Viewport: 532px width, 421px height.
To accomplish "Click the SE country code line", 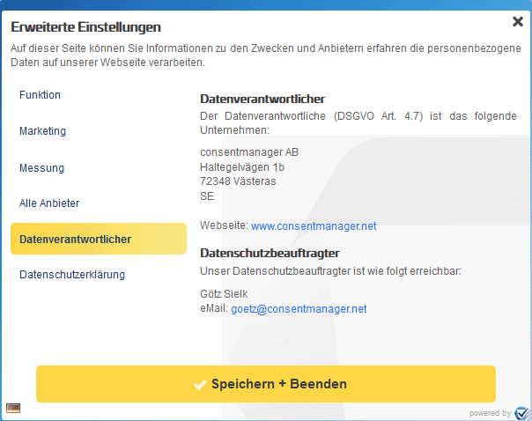I will click(207, 196).
